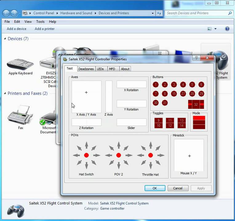Click the search magnifier icon

pos(230,13)
